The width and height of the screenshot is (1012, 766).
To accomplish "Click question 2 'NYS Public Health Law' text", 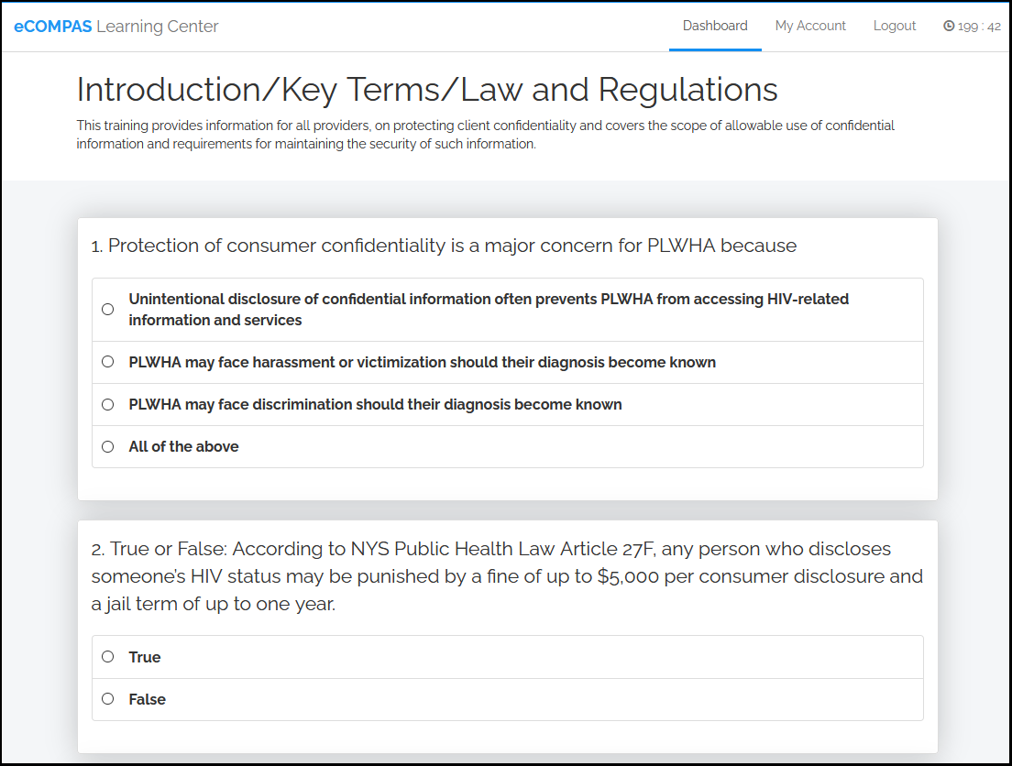I will tap(506, 576).
